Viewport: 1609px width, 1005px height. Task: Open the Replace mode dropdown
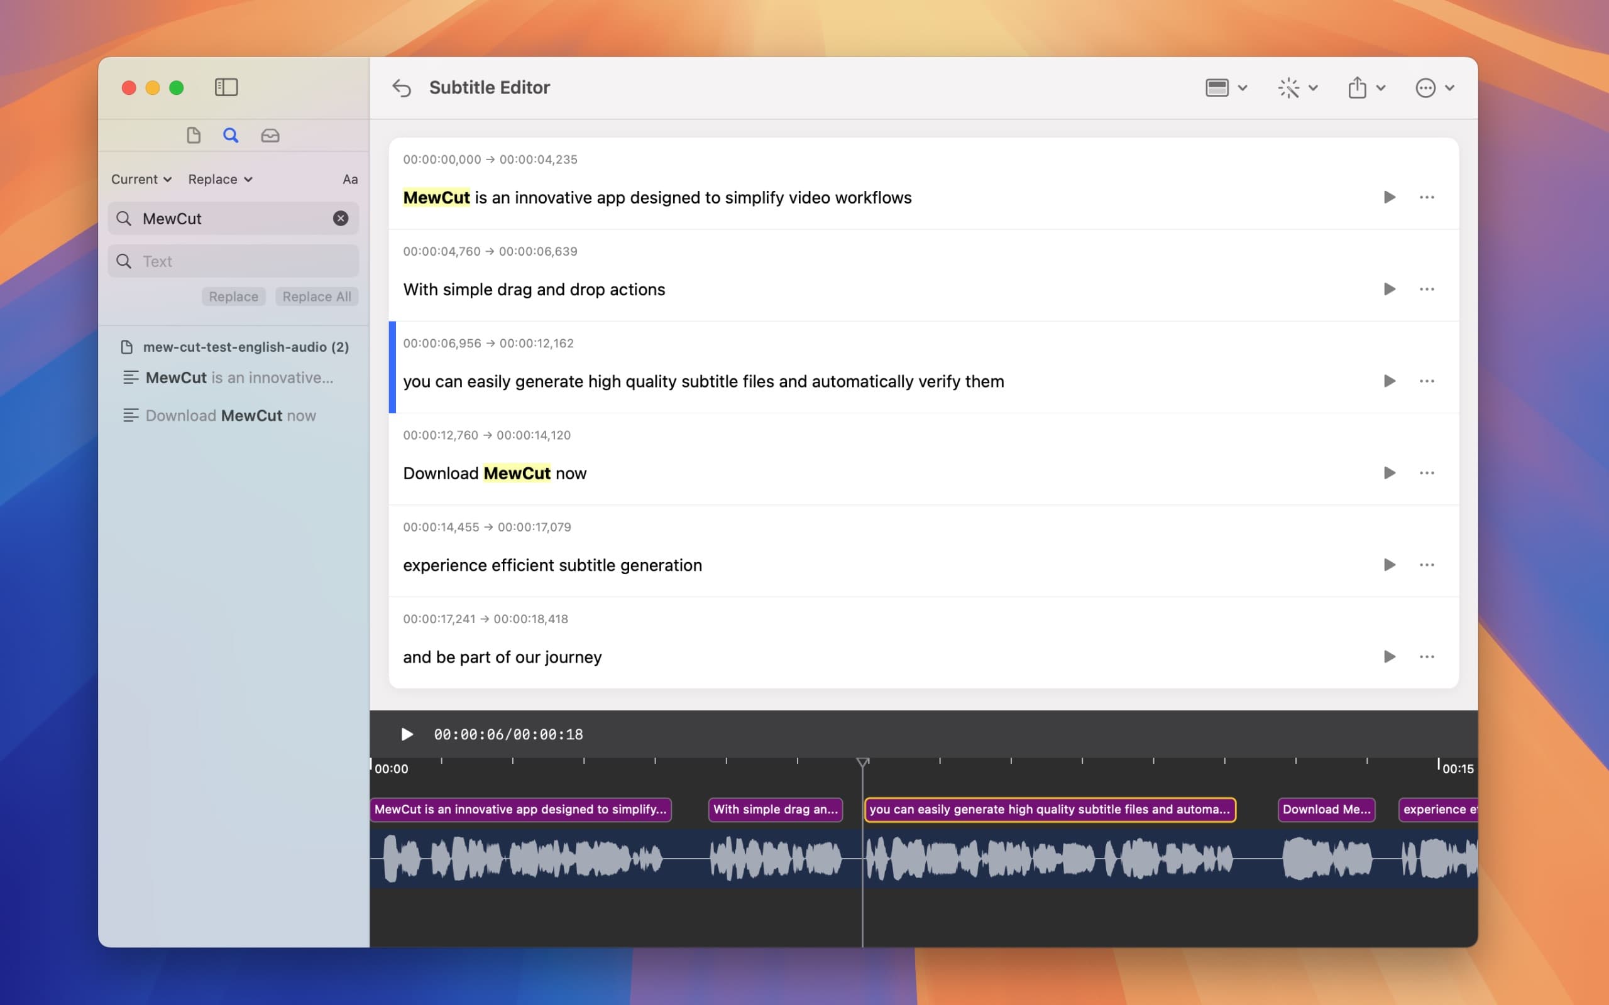click(x=219, y=178)
